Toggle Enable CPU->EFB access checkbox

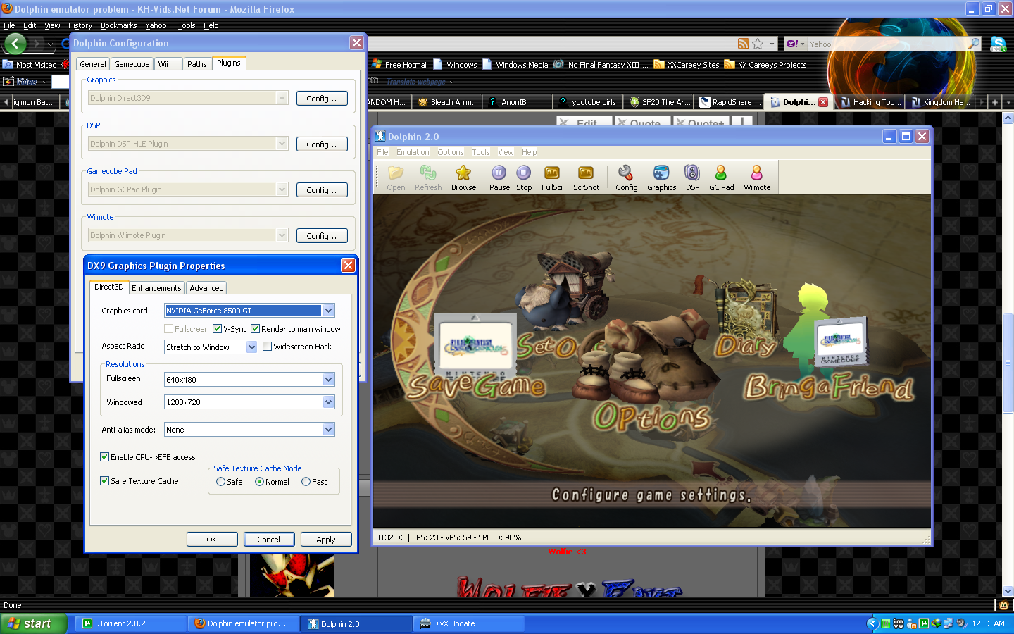[x=104, y=457]
